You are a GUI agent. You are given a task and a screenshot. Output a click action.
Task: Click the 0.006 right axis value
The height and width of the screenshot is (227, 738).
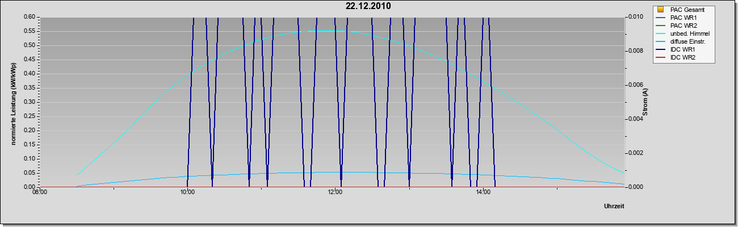click(x=635, y=85)
